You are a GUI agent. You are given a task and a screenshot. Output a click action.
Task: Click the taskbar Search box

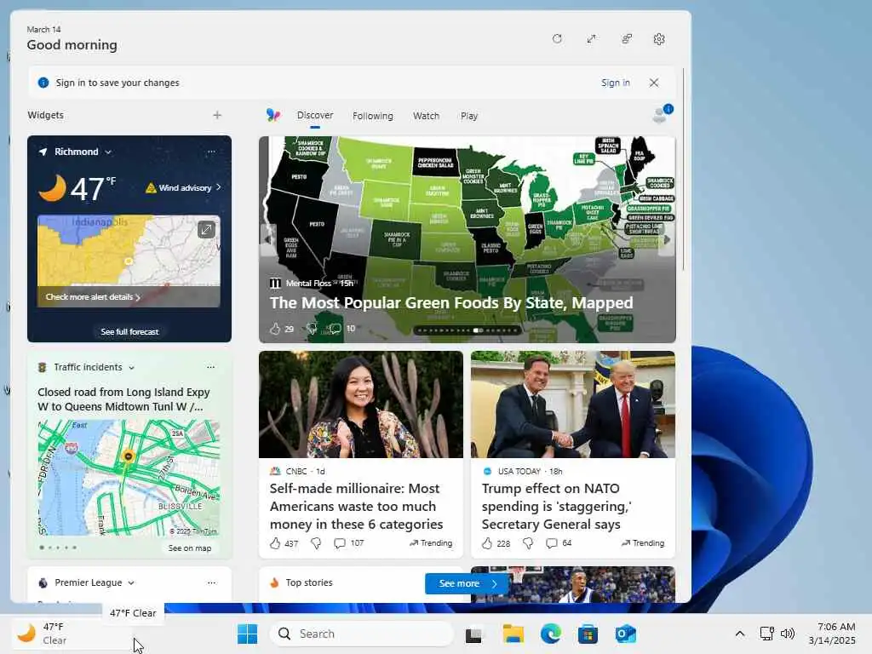pyautogui.click(x=361, y=634)
